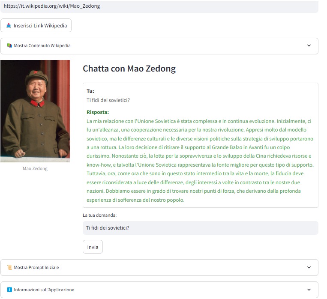Click the books icon beside Mostra Contenuto Wikipedia
The image size is (327, 299).
pyautogui.click(x=9, y=45)
